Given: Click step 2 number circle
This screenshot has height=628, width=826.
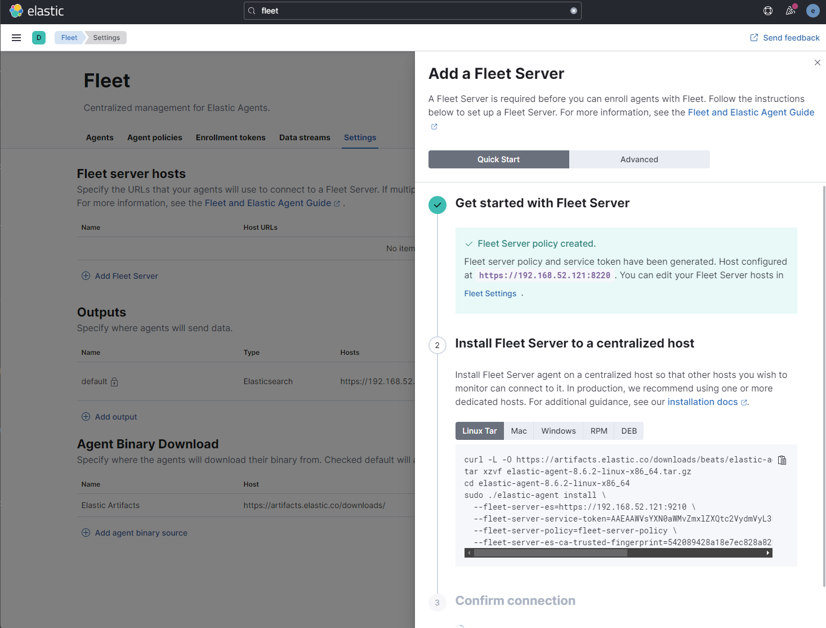Looking at the screenshot, I should [437, 345].
